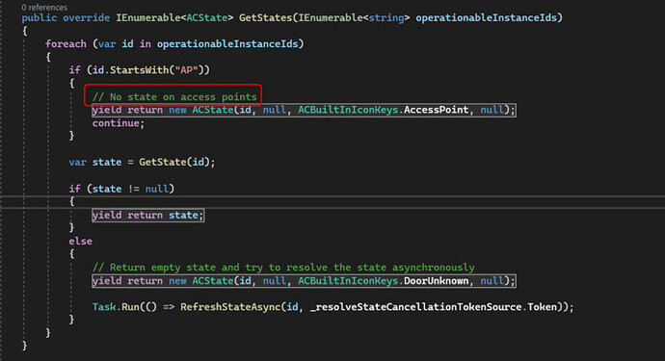Screen dimensions: 665x361
Task: Click the GetState(id) call
Action: click(174, 163)
